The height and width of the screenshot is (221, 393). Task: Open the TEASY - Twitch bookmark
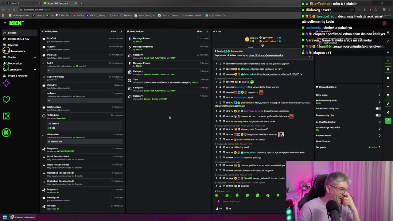click(64, 15)
